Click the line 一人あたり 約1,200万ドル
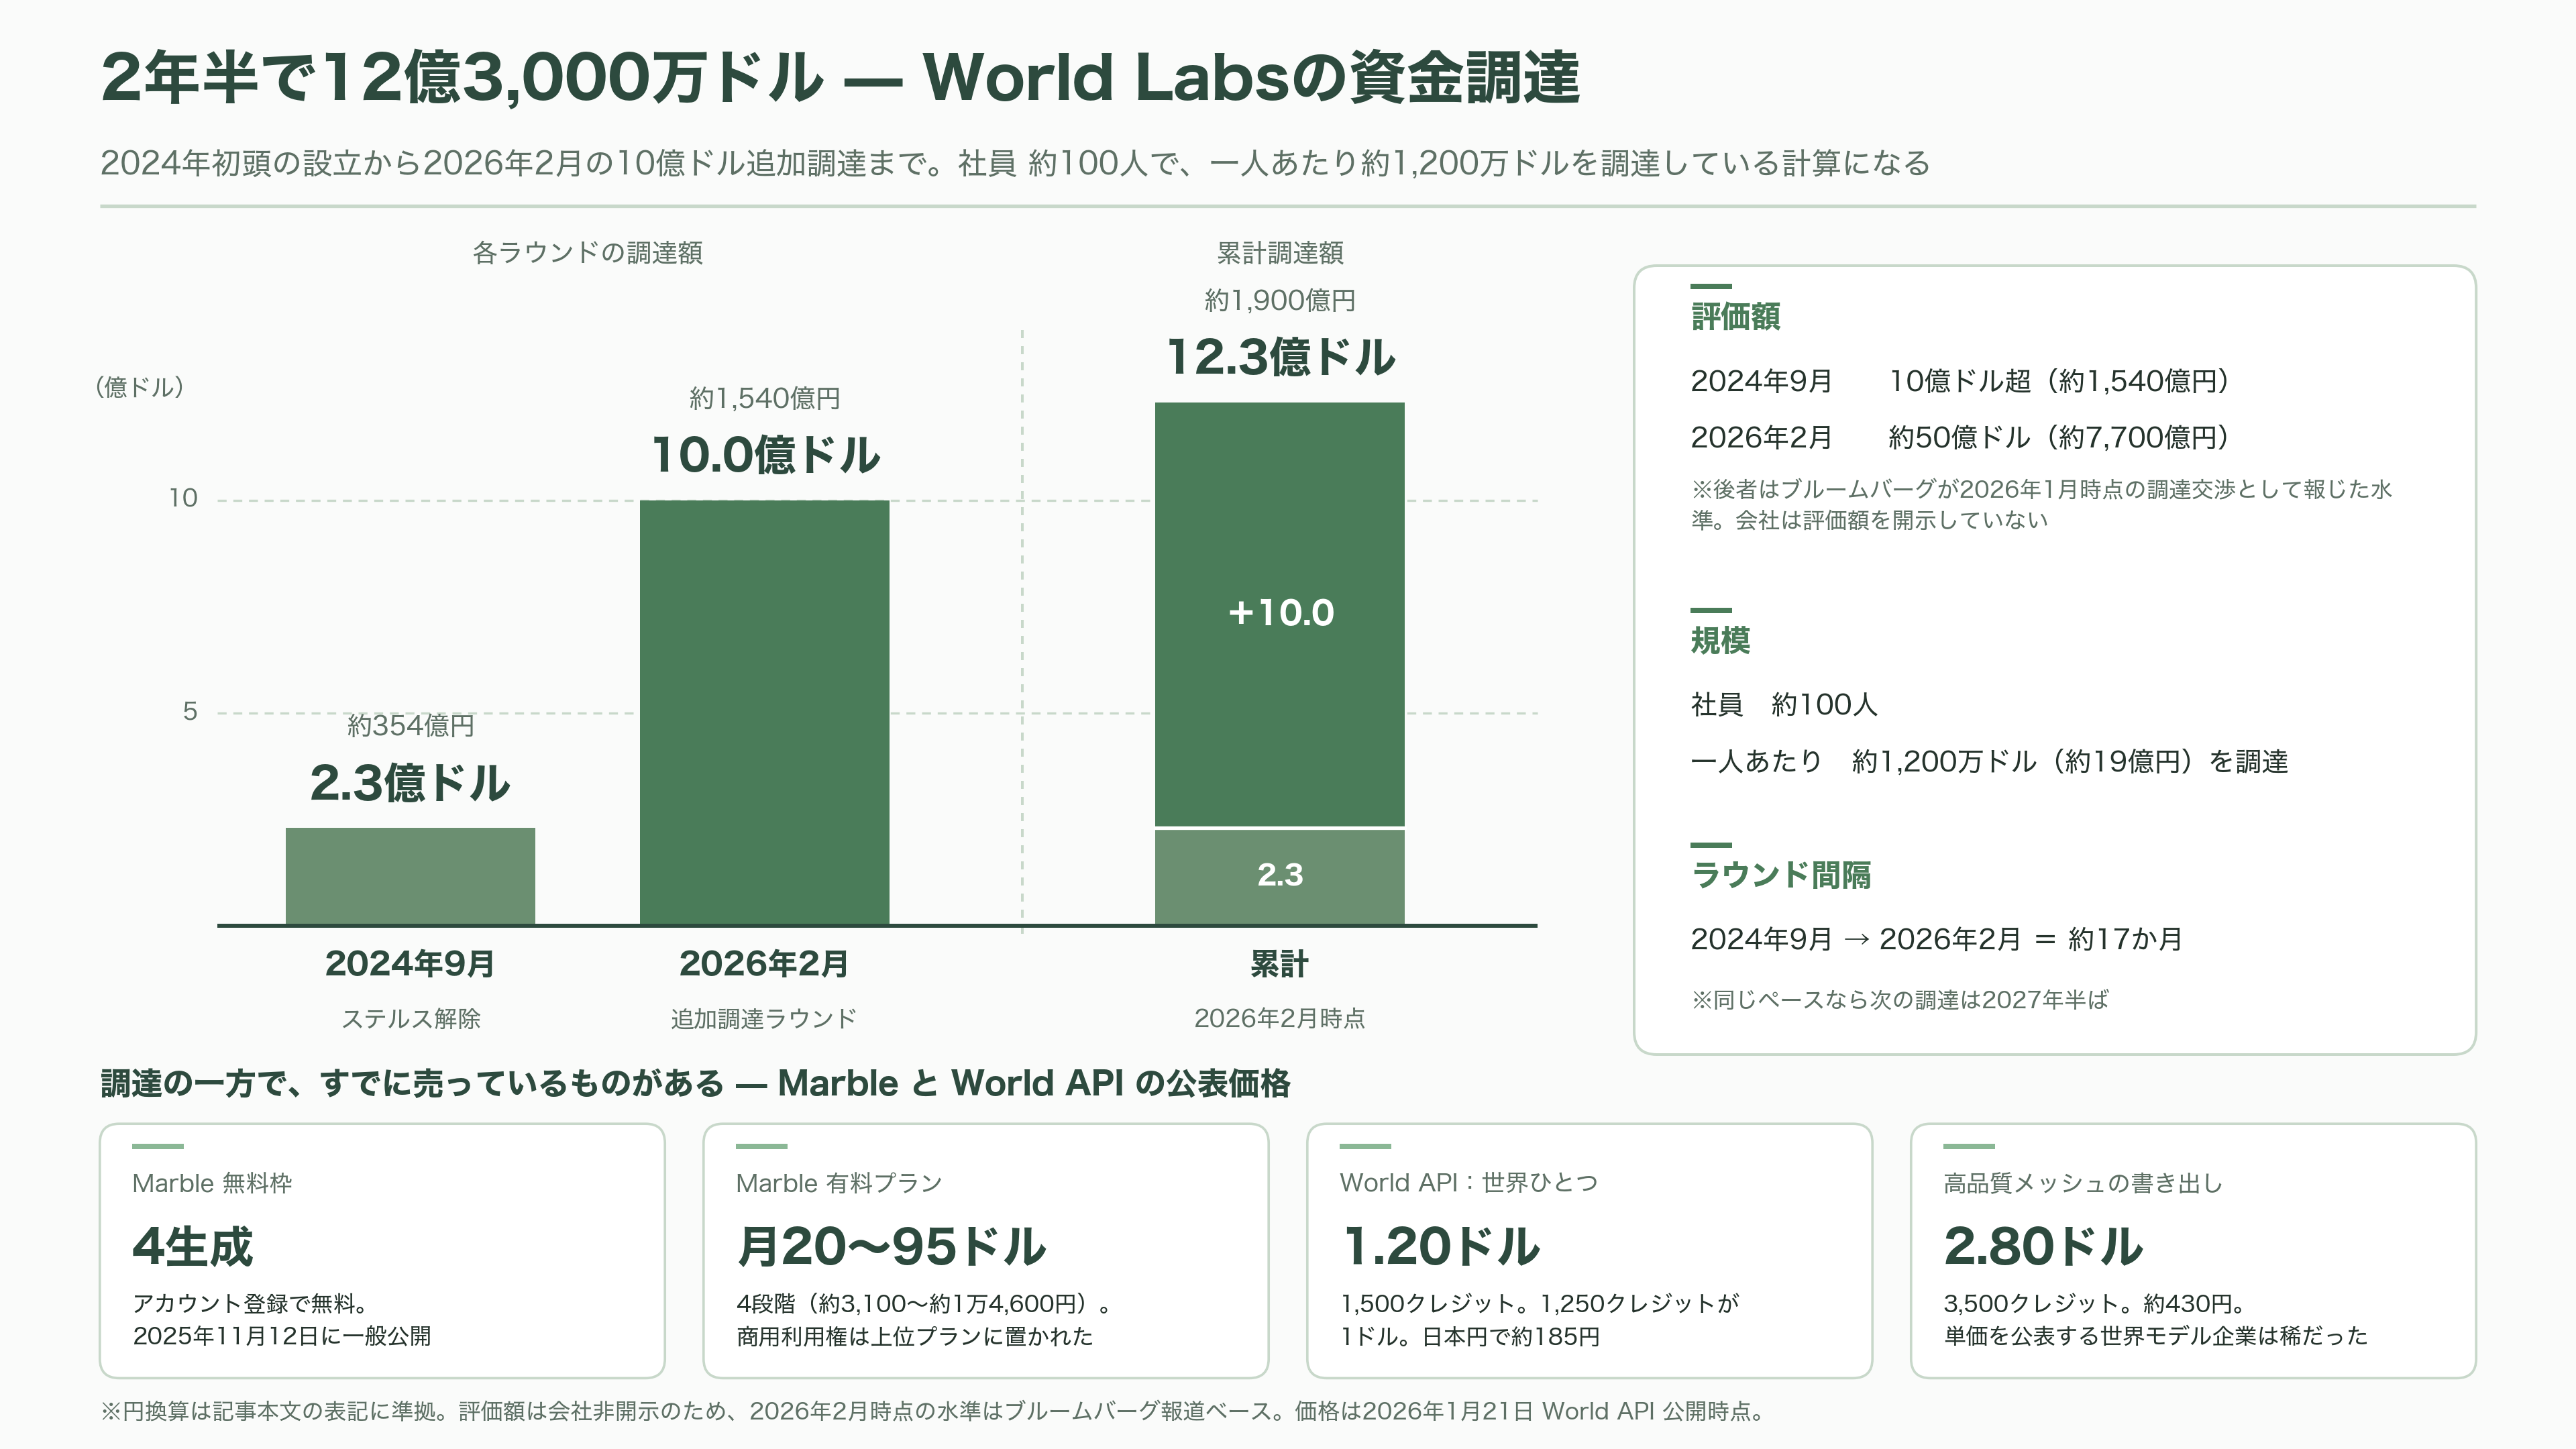Screen dimensions: 2576x1449 click(1989, 762)
